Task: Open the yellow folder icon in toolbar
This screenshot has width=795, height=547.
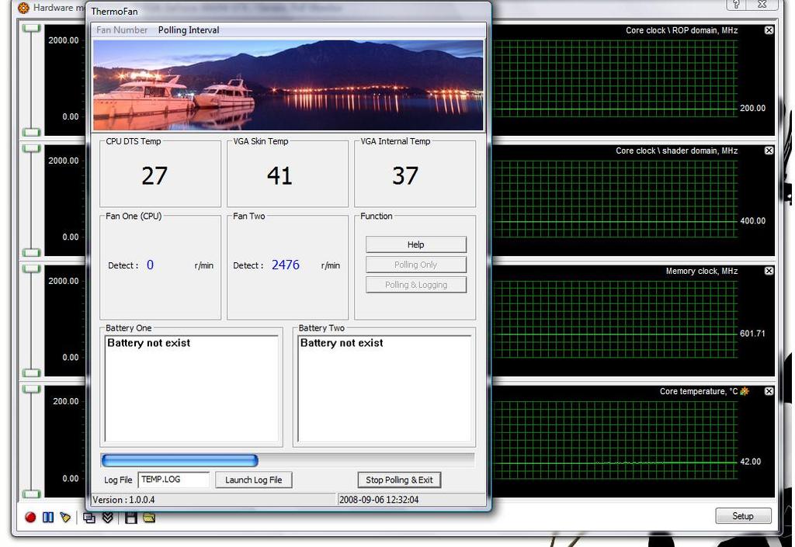Action: pos(148,518)
